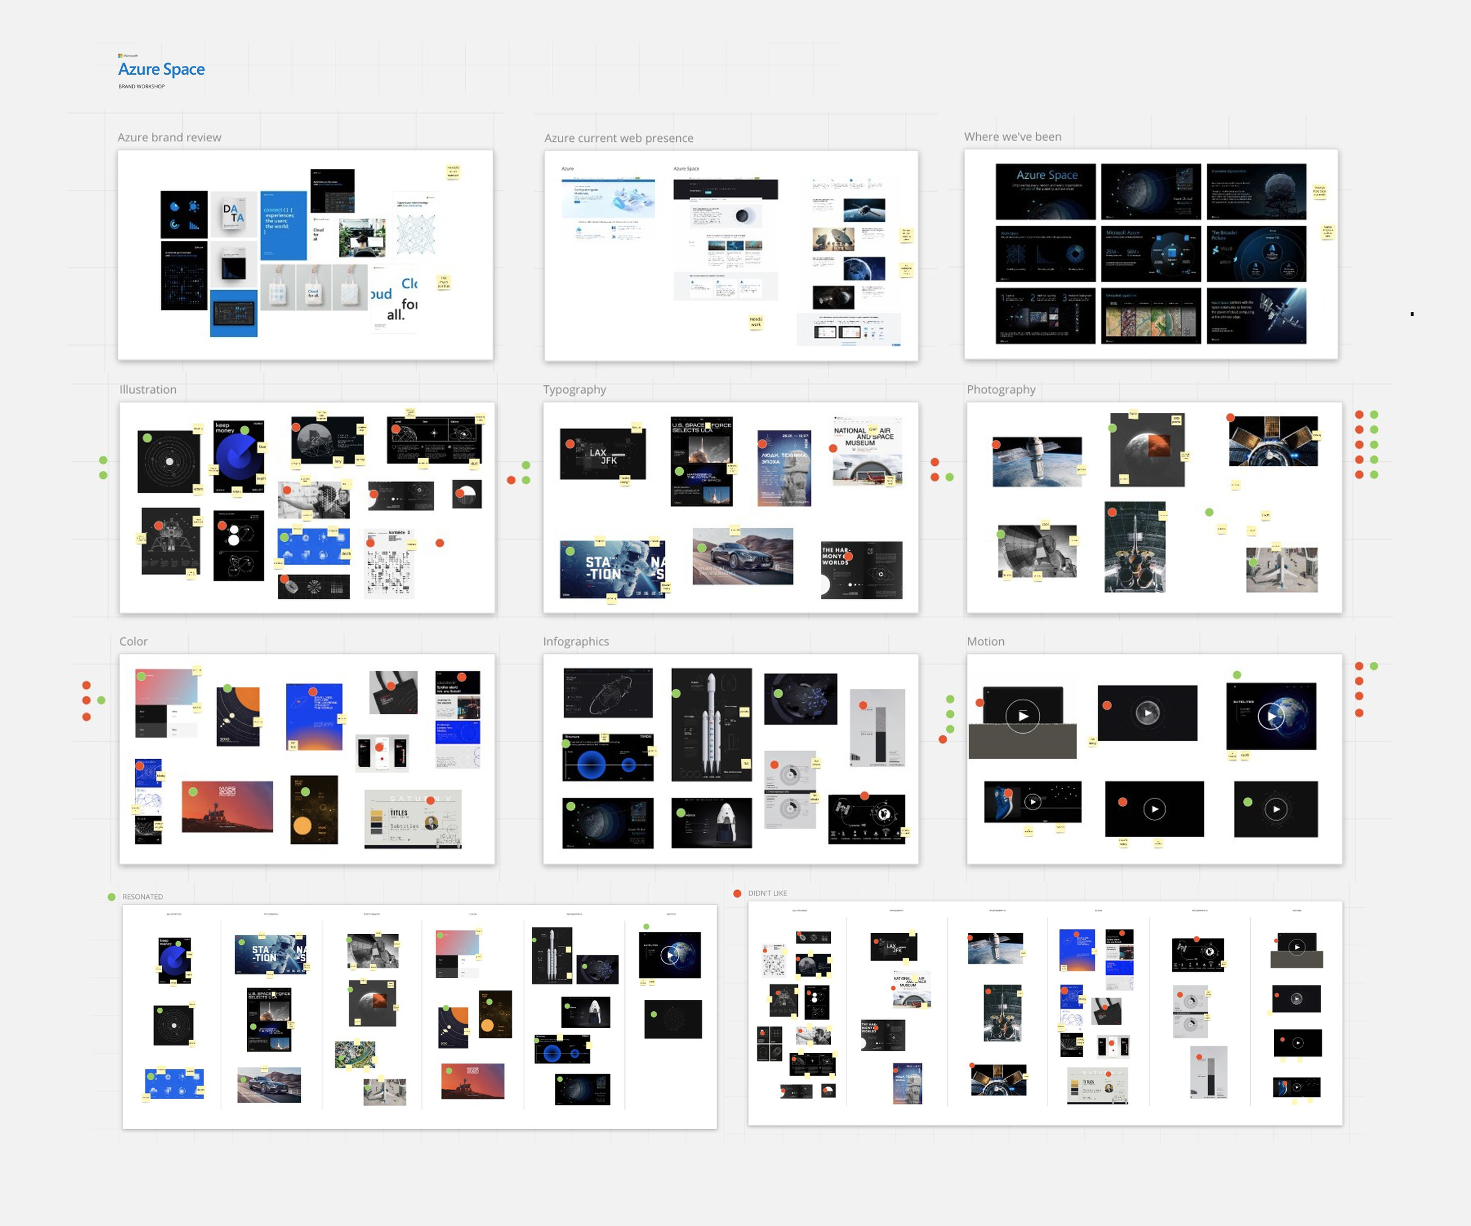Click the DIDN'T LIKE legend label
Image resolution: width=1471 pixels, height=1226 pixels.
[767, 894]
